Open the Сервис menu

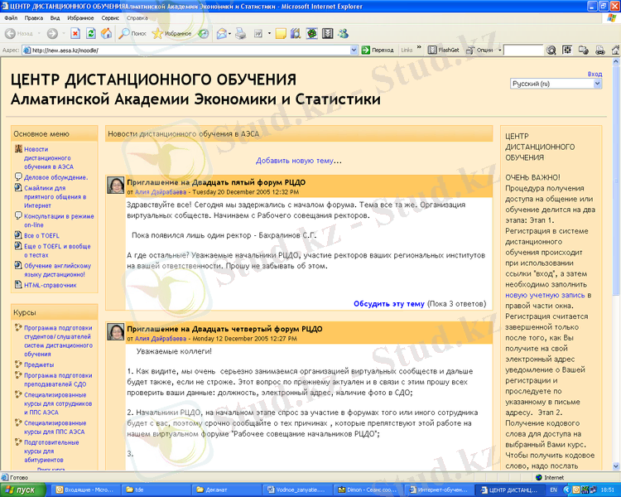point(110,18)
